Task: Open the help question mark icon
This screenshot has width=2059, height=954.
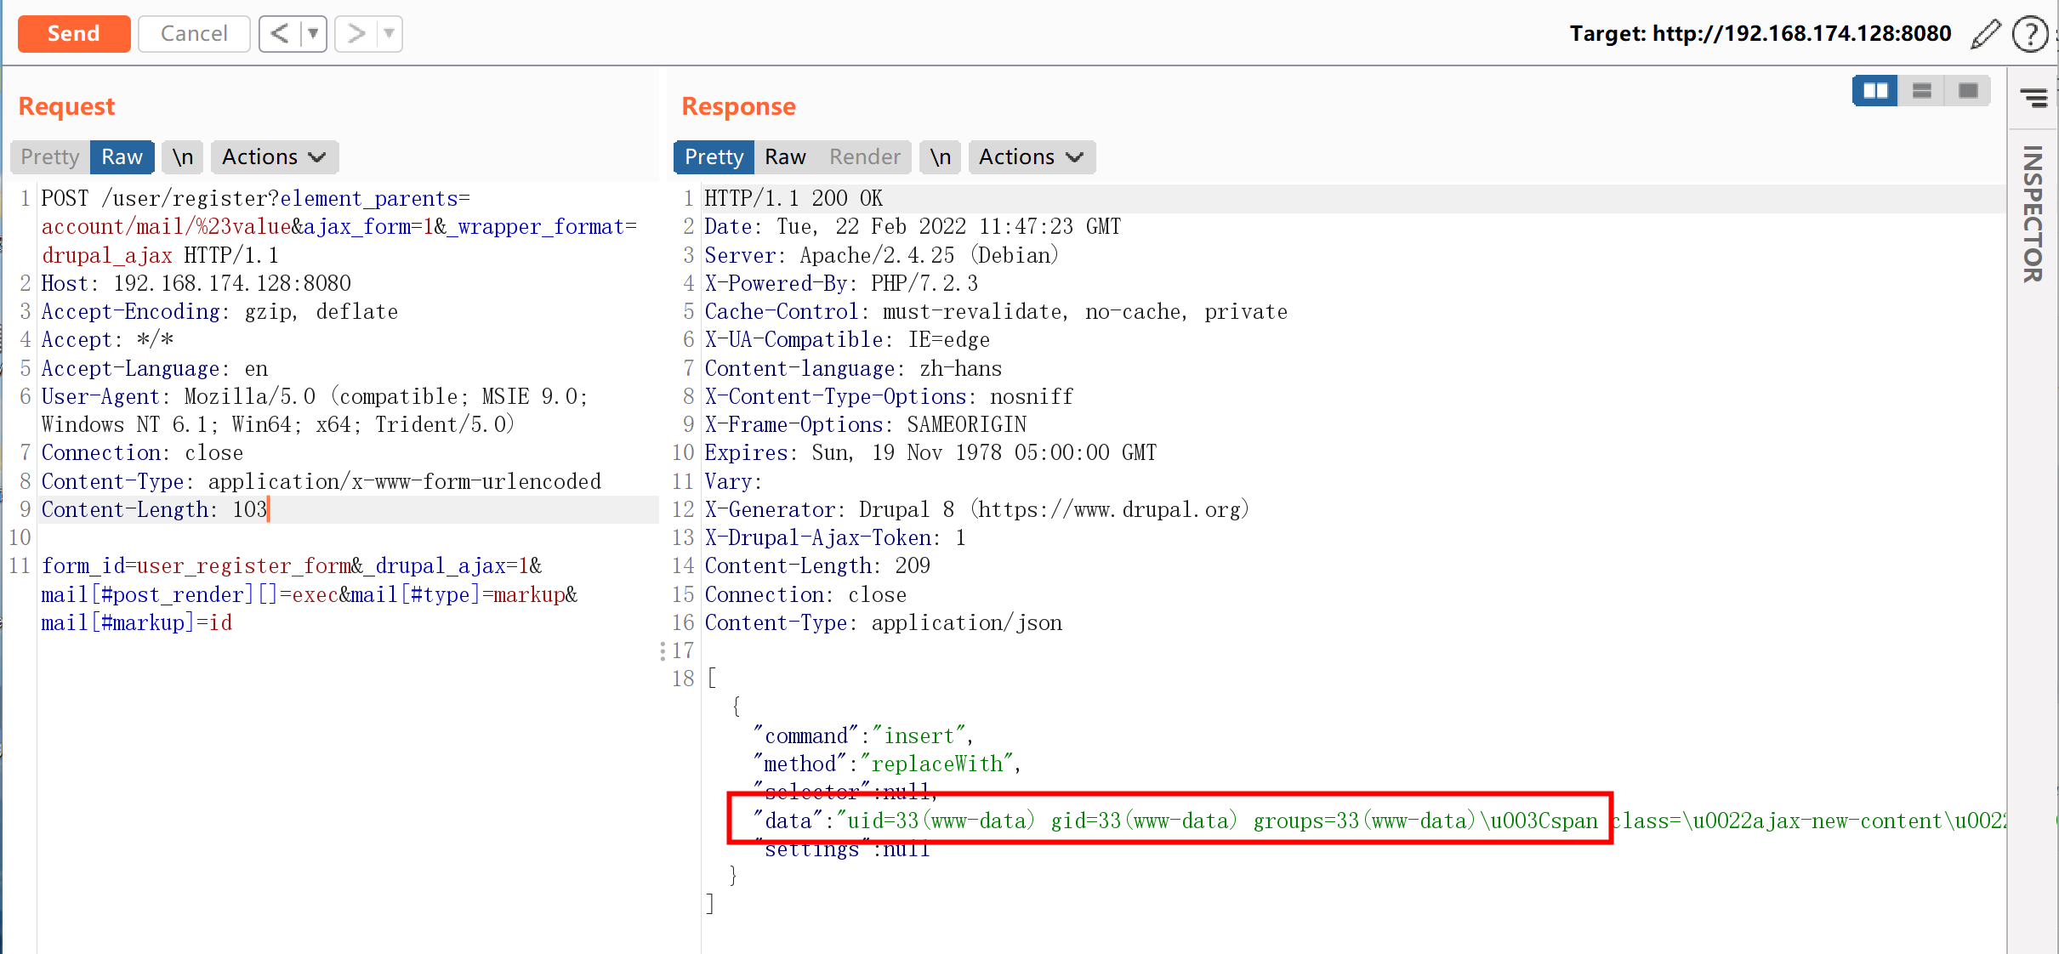Action: click(x=2030, y=34)
